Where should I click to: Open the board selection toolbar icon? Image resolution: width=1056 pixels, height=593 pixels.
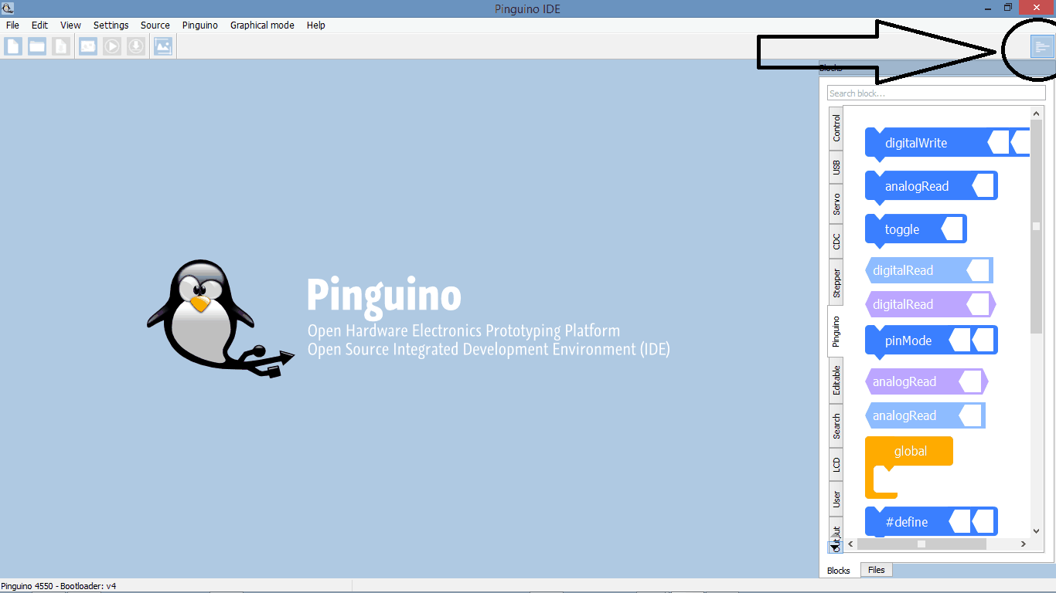tap(87, 46)
